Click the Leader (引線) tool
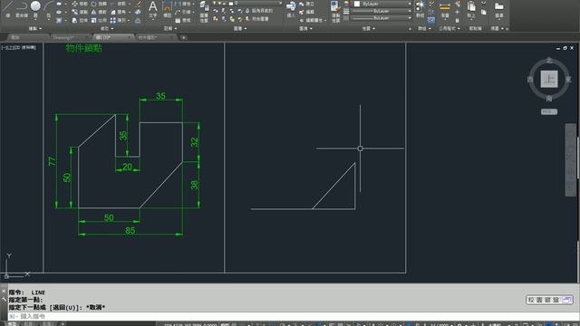 [x=184, y=12]
